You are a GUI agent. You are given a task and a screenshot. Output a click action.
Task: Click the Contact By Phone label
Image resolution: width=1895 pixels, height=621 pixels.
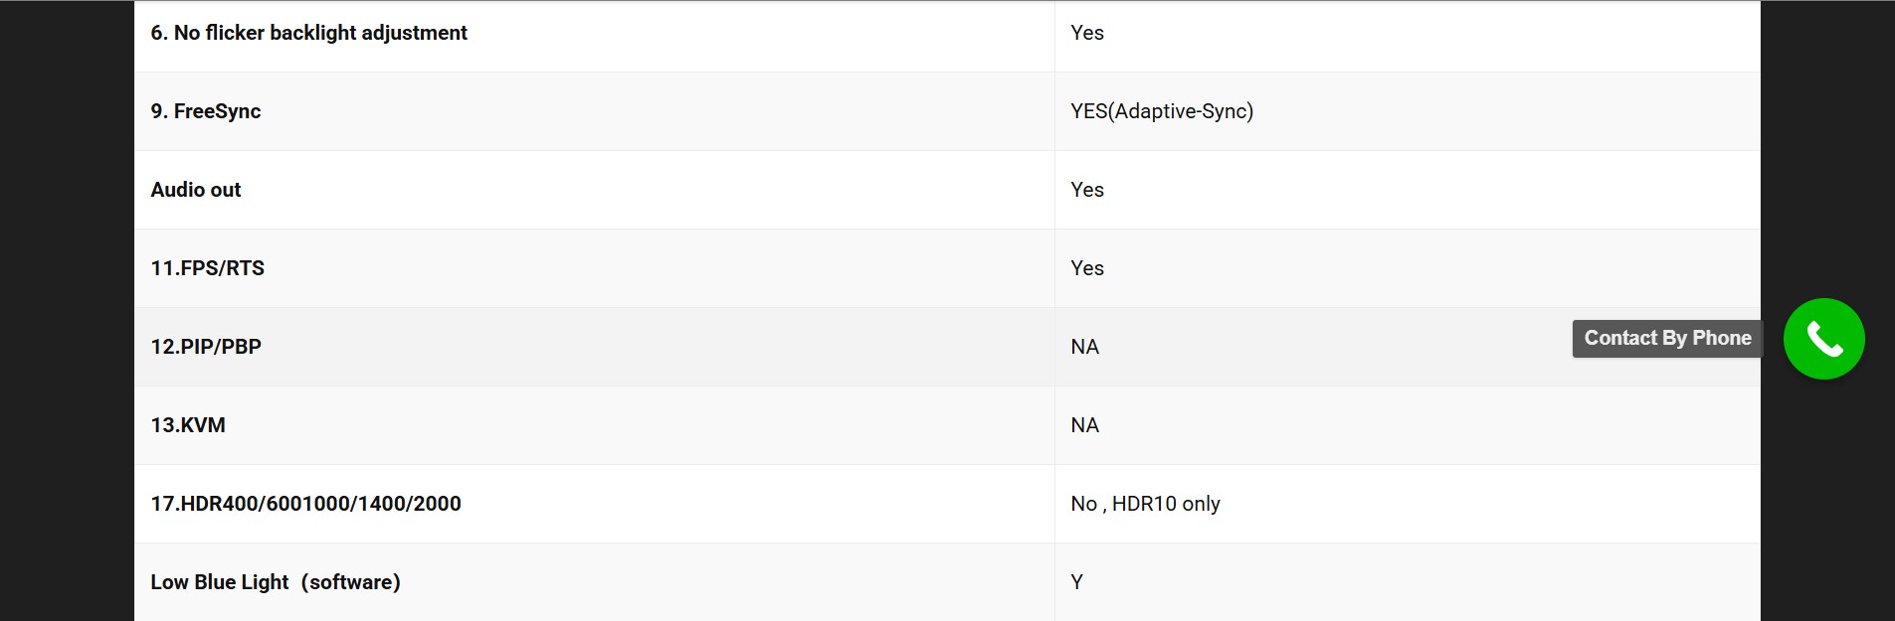click(x=1667, y=338)
